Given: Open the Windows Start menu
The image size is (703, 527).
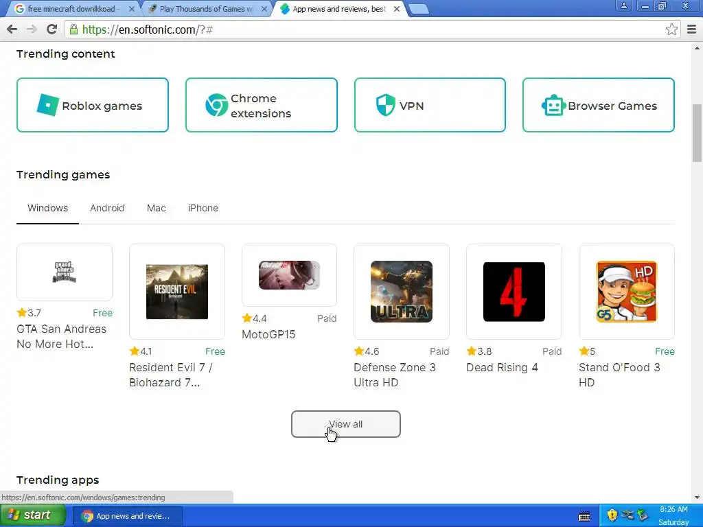Looking at the screenshot, I should click(32, 515).
